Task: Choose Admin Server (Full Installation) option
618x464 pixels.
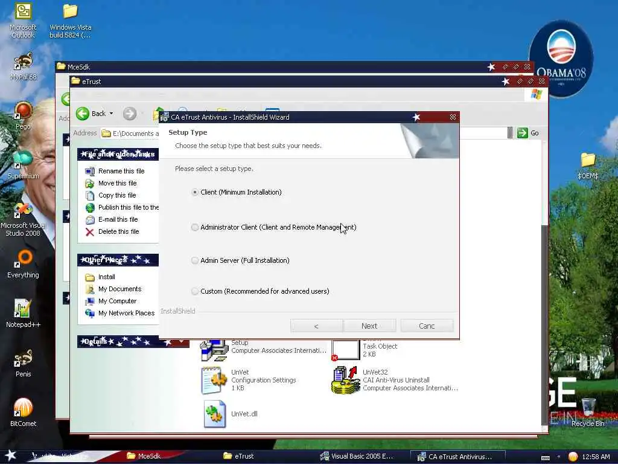Action: 195,260
